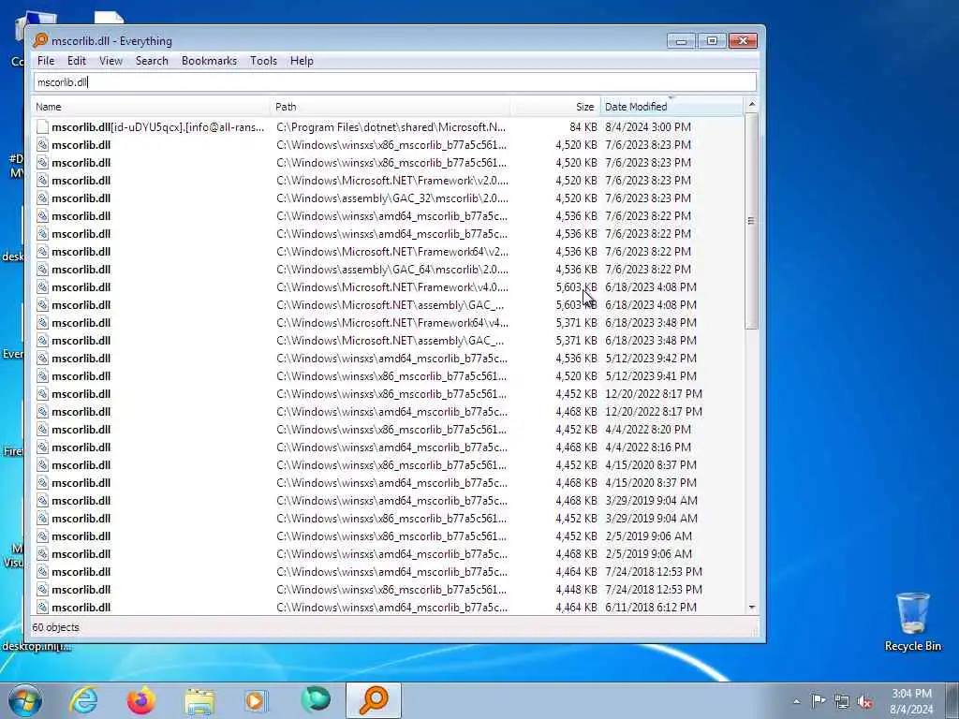Click the DLL icon of the 6/11/2018 row
Viewport: 959px width, 719px height.
point(42,607)
